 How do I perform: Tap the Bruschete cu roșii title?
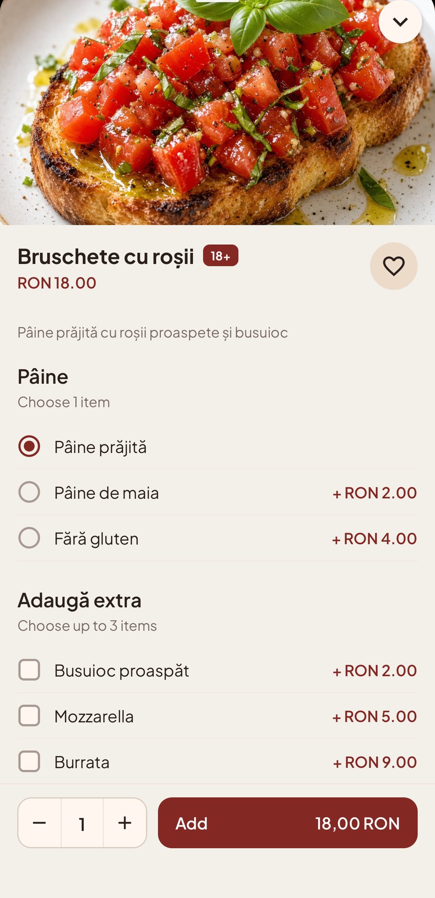tap(106, 257)
